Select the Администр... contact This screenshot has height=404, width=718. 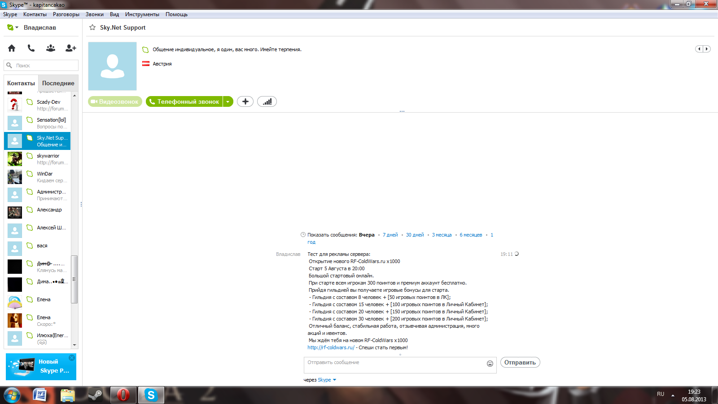click(37, 195)
